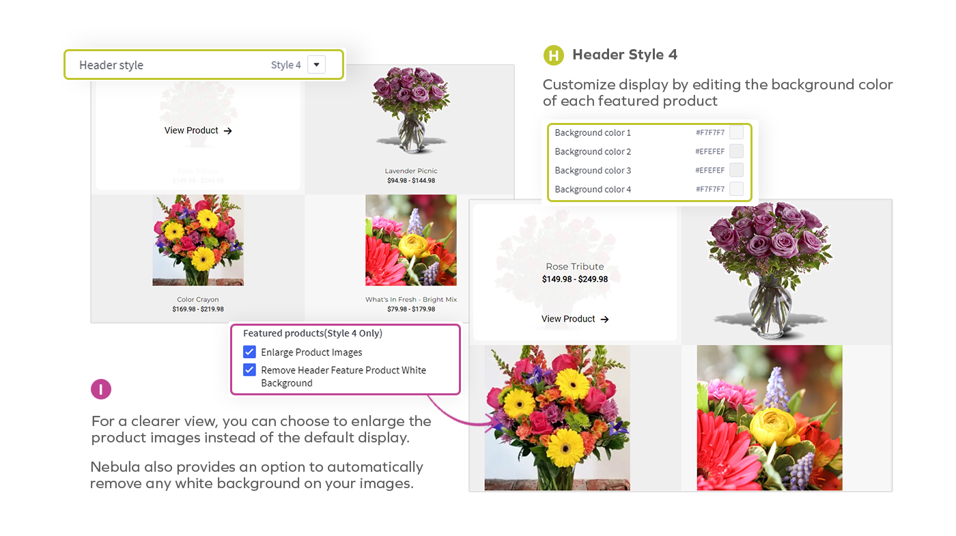Uncheck Remove Header Feature Product White Background
The height and width of the screenshot is (536, 956).
[250, 371]
